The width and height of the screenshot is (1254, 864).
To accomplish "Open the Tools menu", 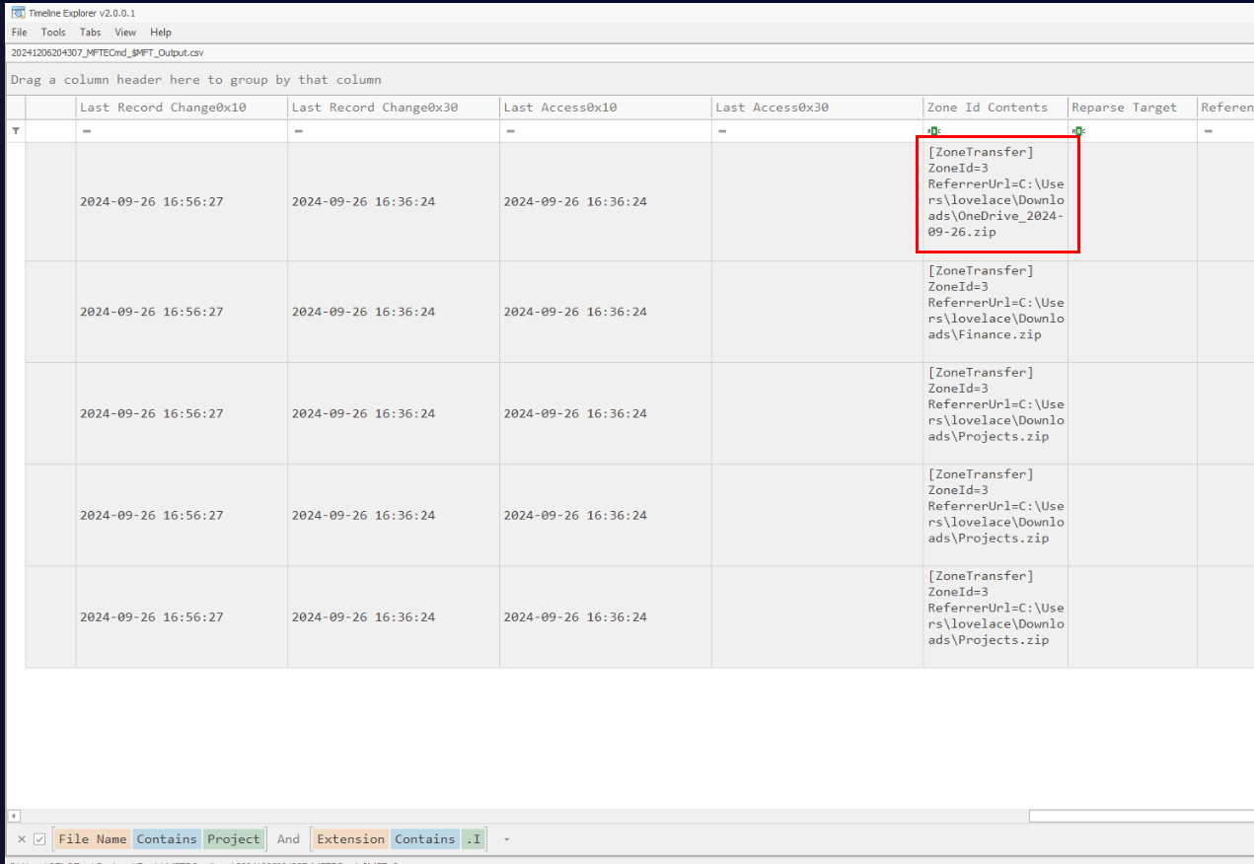I will pos(53,33).
